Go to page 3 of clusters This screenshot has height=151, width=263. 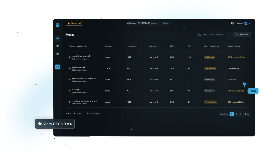click(241, 114)
